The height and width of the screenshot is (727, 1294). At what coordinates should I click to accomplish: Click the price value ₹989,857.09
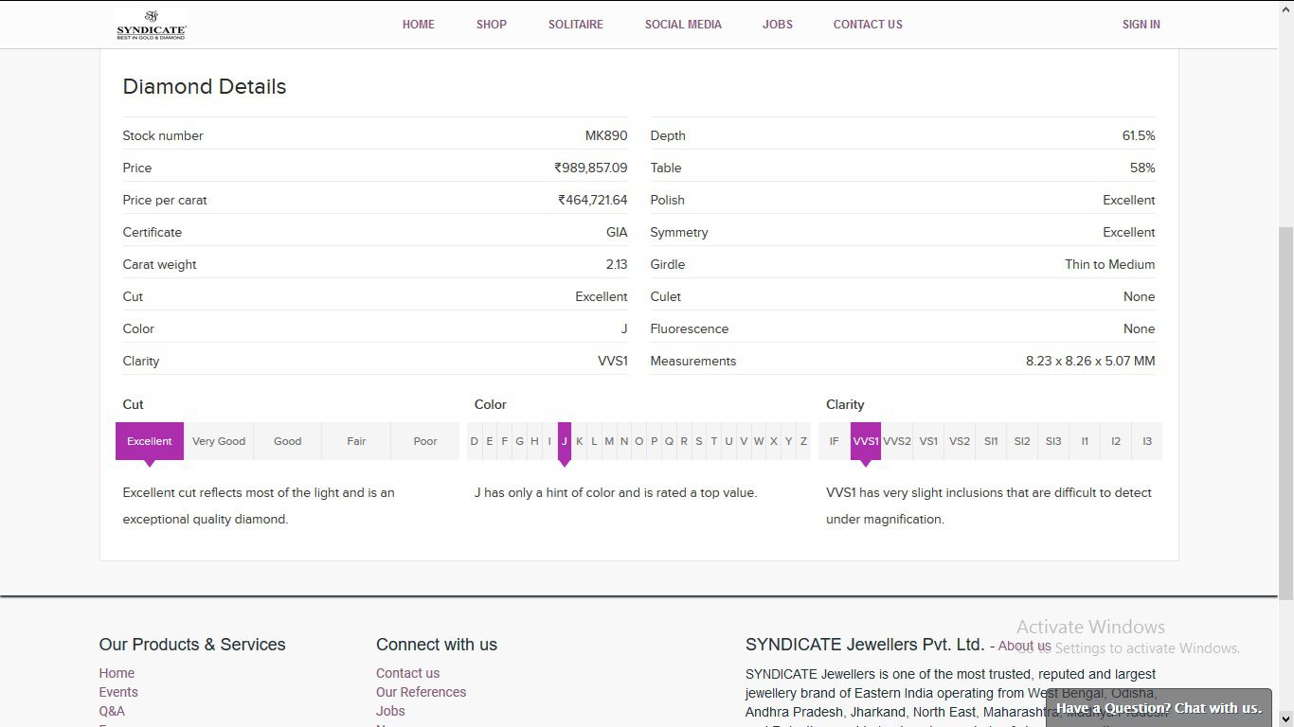591,168
